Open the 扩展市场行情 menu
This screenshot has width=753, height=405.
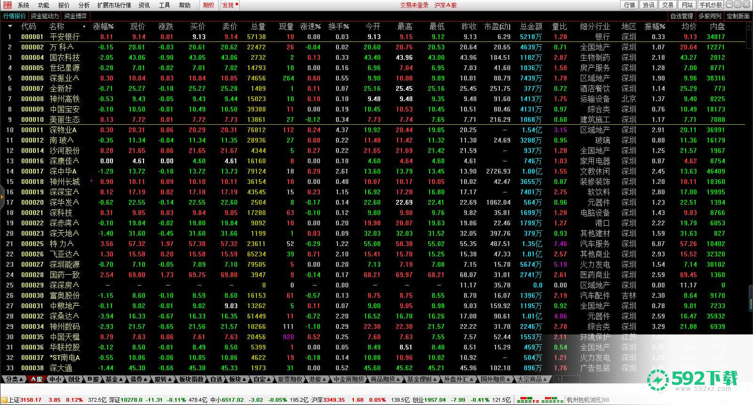coord(114,5)
